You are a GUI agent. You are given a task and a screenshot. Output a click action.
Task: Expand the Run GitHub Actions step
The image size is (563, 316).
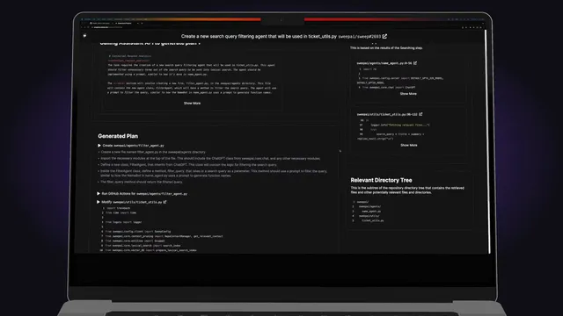point(99,193)
